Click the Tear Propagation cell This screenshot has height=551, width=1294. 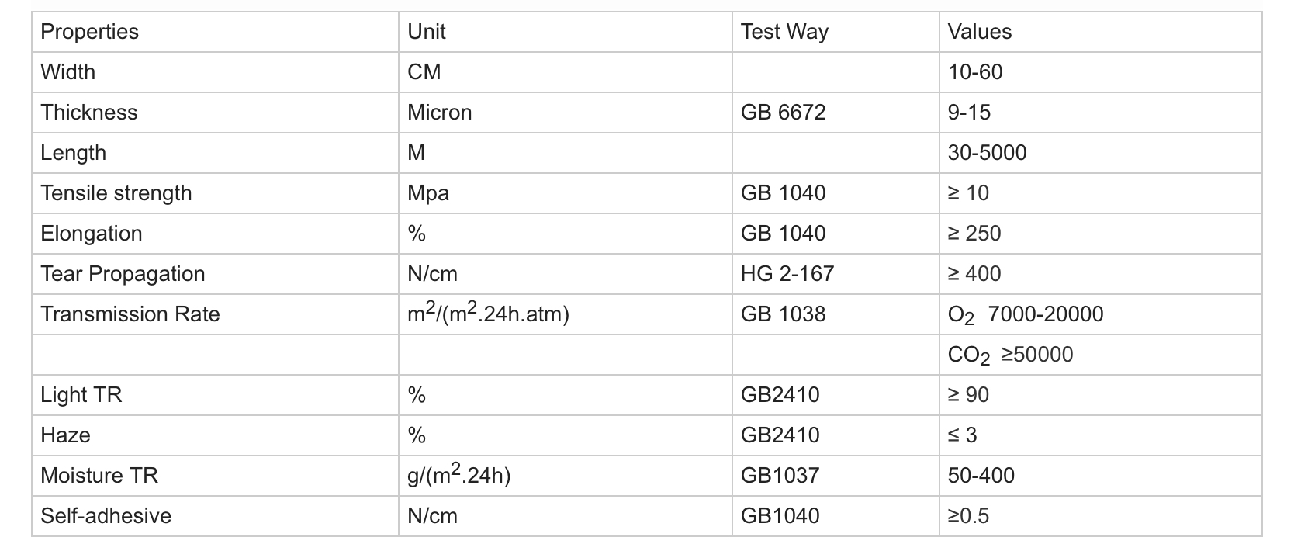coord(123,274)
